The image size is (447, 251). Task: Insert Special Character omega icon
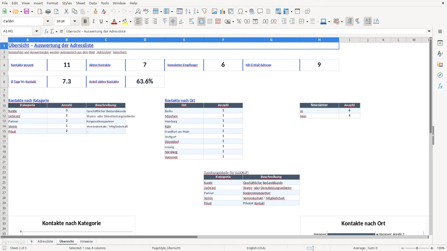pyautogui.click(x=241, y=12)
